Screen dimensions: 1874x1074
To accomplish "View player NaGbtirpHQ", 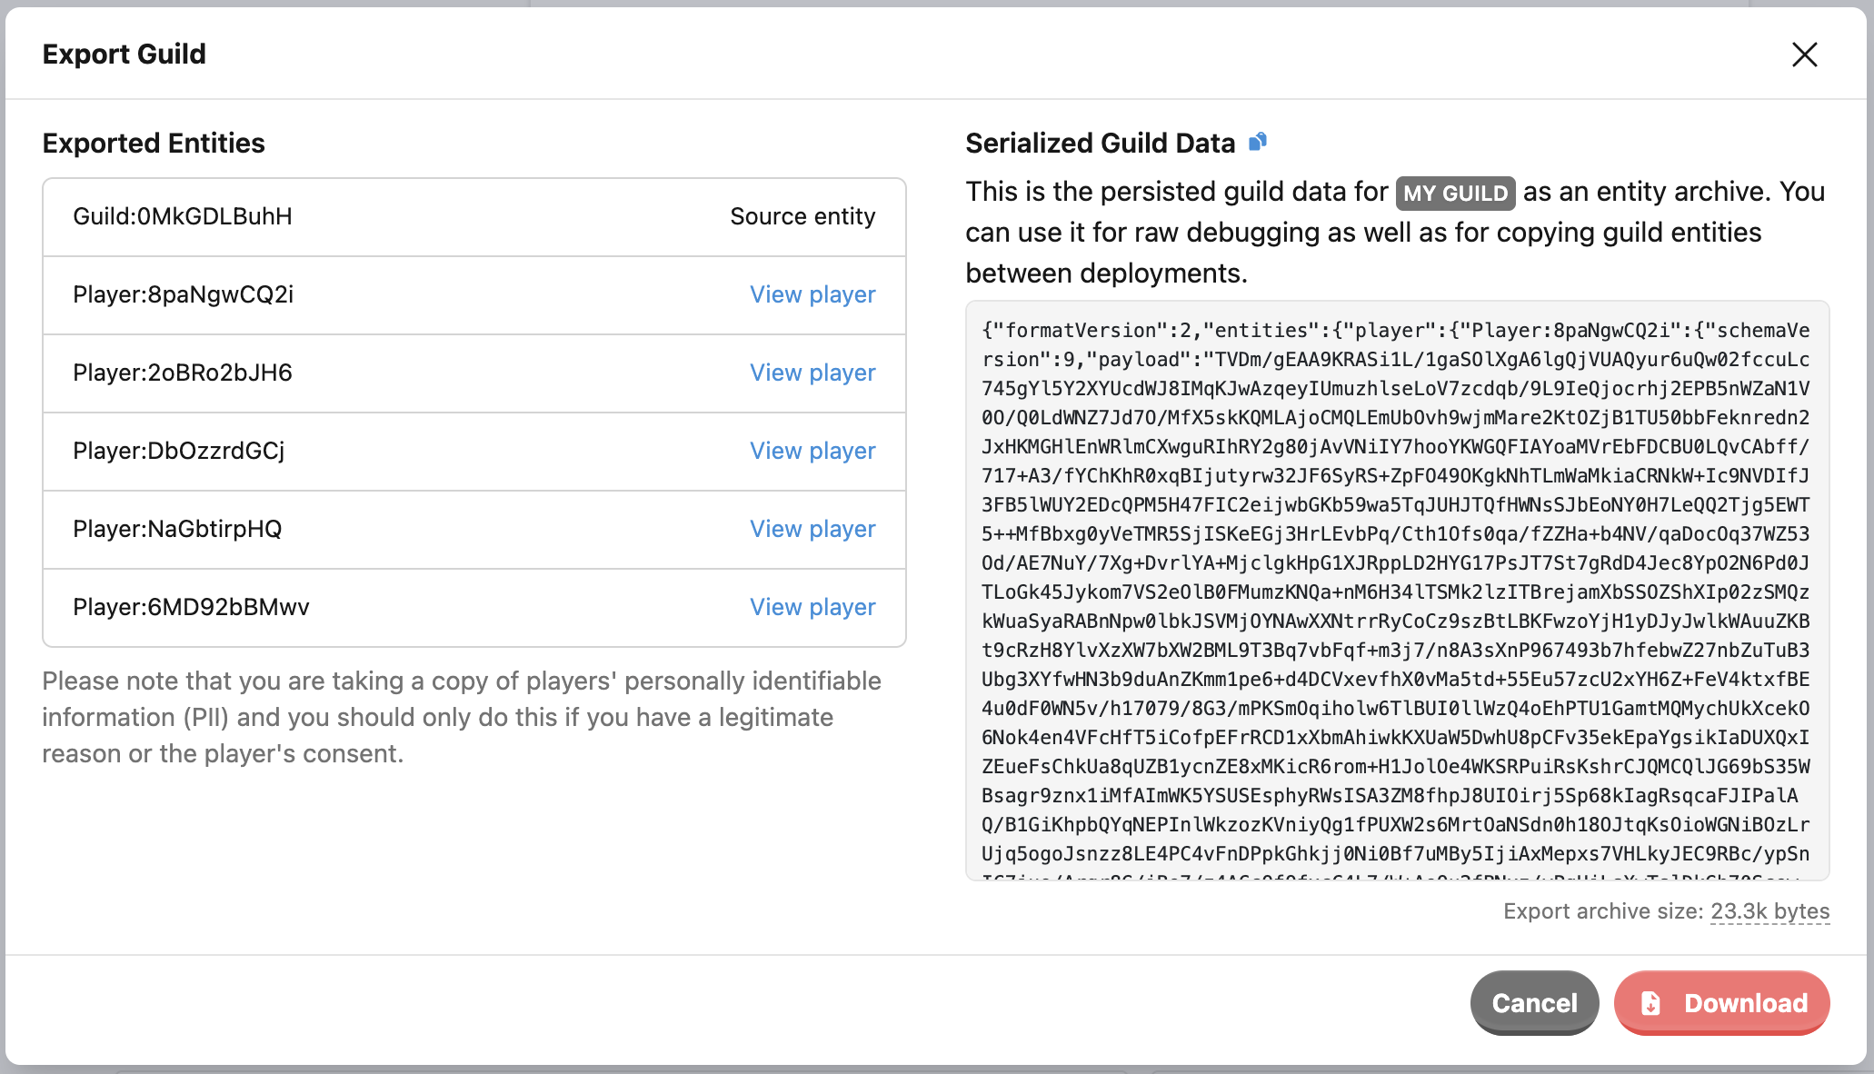I will (812, 529).
